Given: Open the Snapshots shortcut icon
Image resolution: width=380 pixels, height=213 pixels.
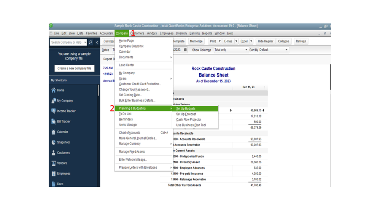Looking at the screenshot, I should pyautogui.click(x=54, y=142).
